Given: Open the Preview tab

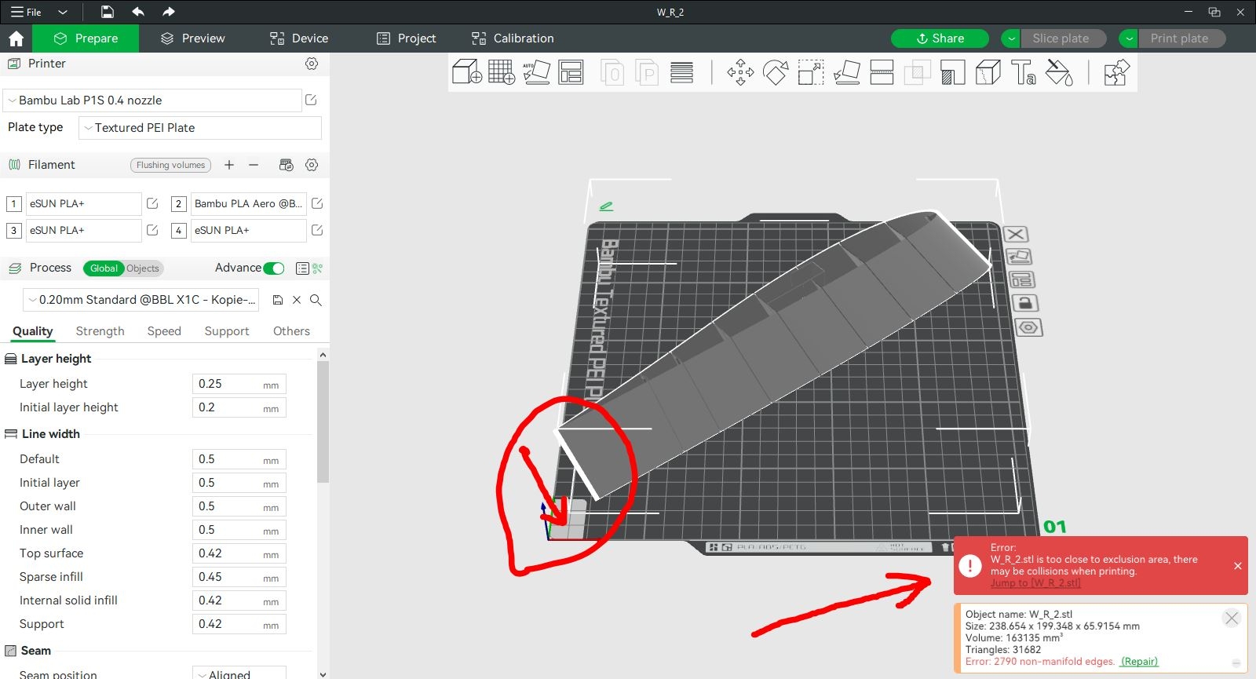Looking at the screenshot, I should tap(193, 38).
